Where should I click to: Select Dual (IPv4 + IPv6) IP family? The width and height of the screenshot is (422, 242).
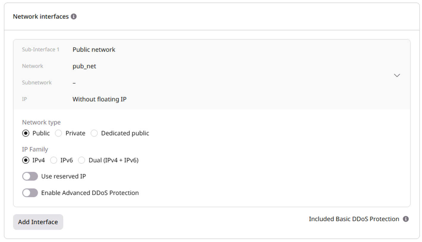82,160
